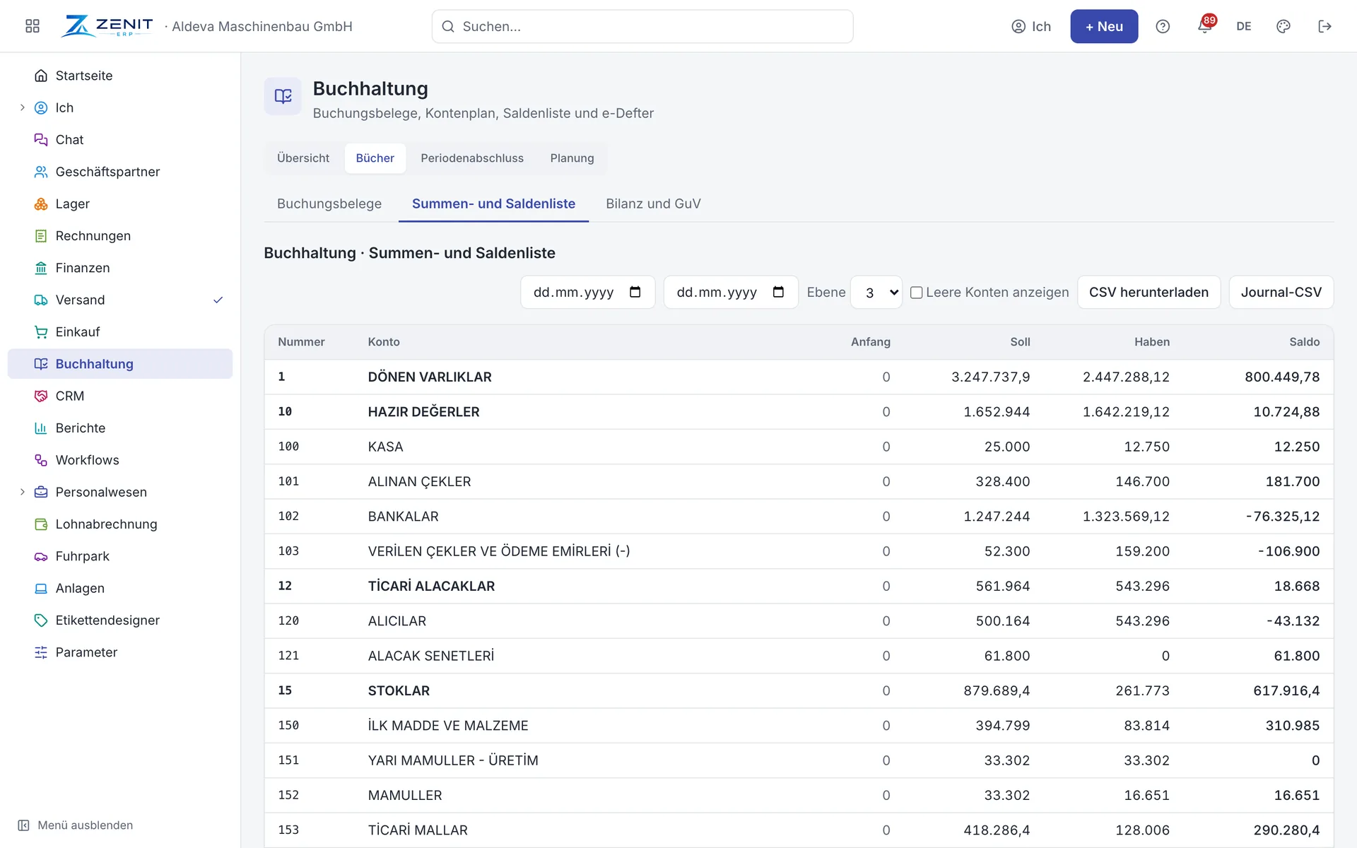Open the Buchungsbelege subtab
Image resolution: width=1357 pixels, height=848 pixels.
(x=329, y=204)
